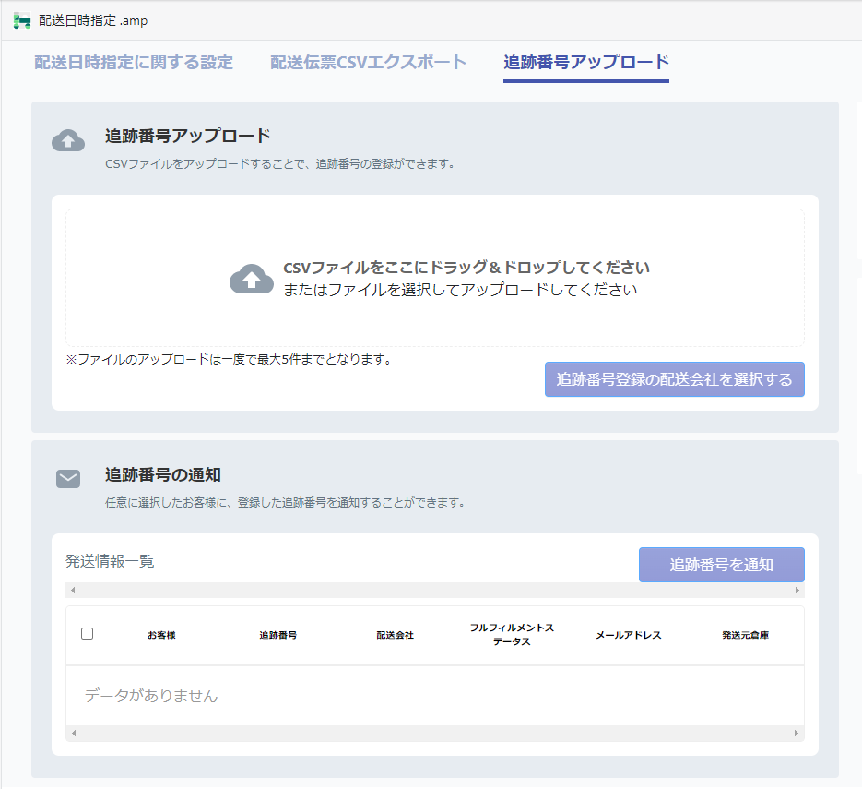Tick the select-all checkbox in the table header
Image resolution: width=862 pixels, height=789 pixels.
point(87,633)
